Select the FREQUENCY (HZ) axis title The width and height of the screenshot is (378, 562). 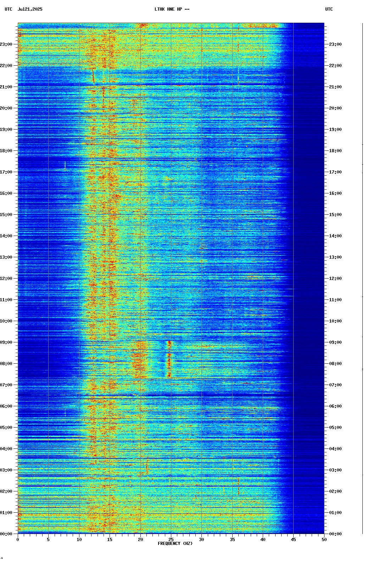(175, 544)
